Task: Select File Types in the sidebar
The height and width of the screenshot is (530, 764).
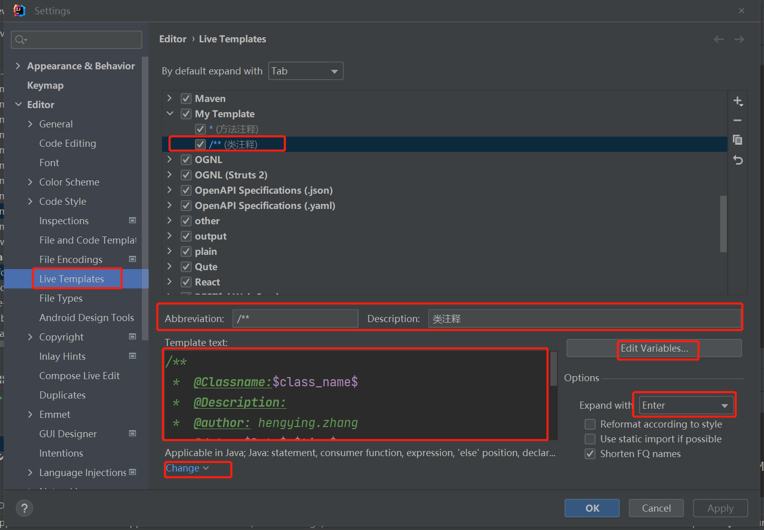Action: click(x=61, y=298)
